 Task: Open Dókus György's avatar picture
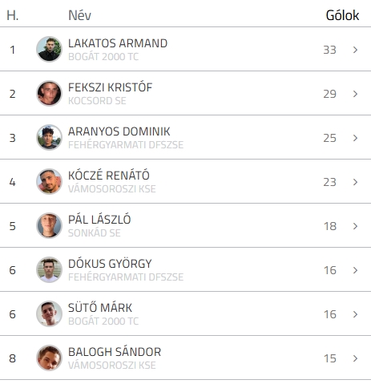coord(49,269)
